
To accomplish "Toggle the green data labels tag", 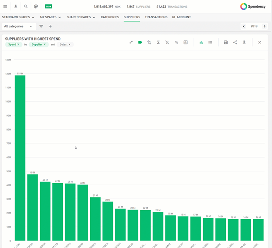I will [x=140, y=42].
